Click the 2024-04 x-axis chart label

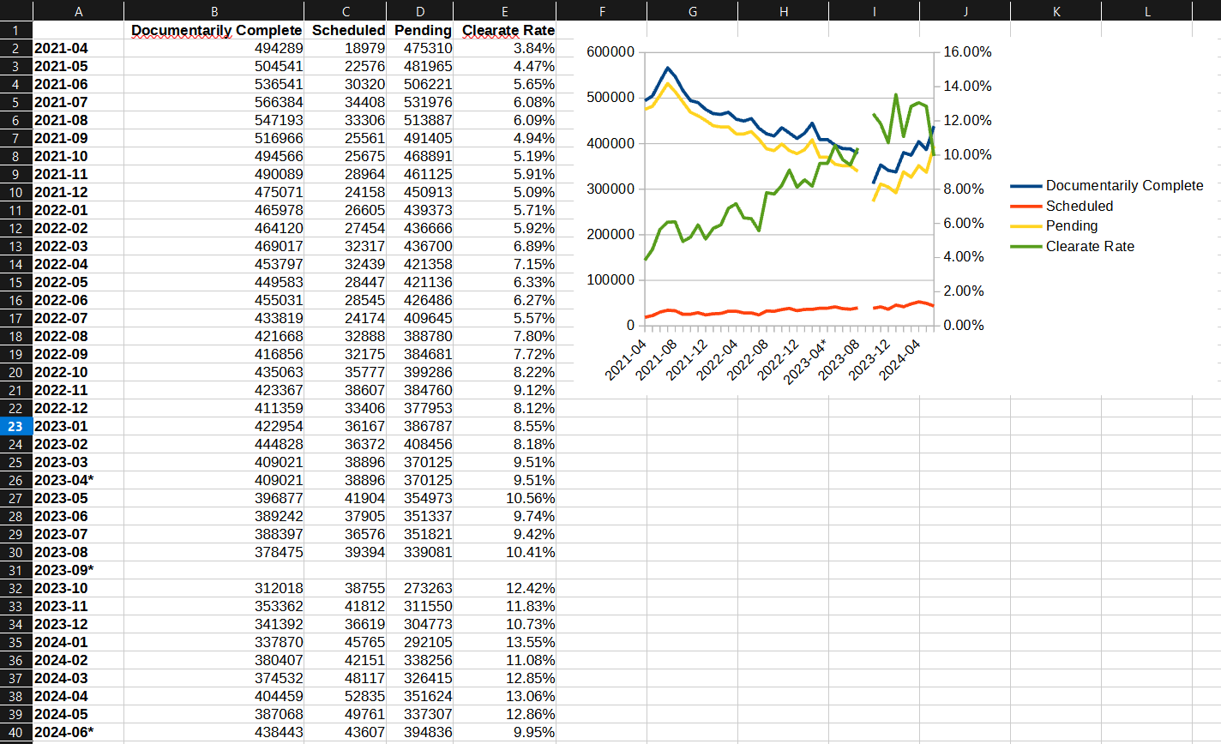point(899,360)
